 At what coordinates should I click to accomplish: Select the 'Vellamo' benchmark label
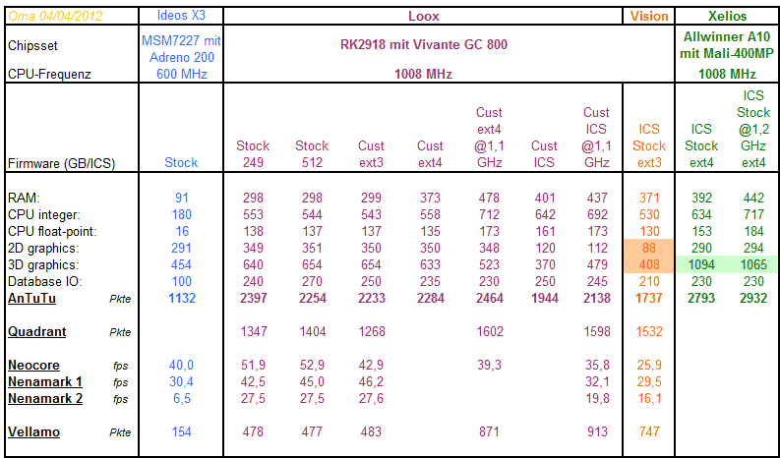coord(33,431)
